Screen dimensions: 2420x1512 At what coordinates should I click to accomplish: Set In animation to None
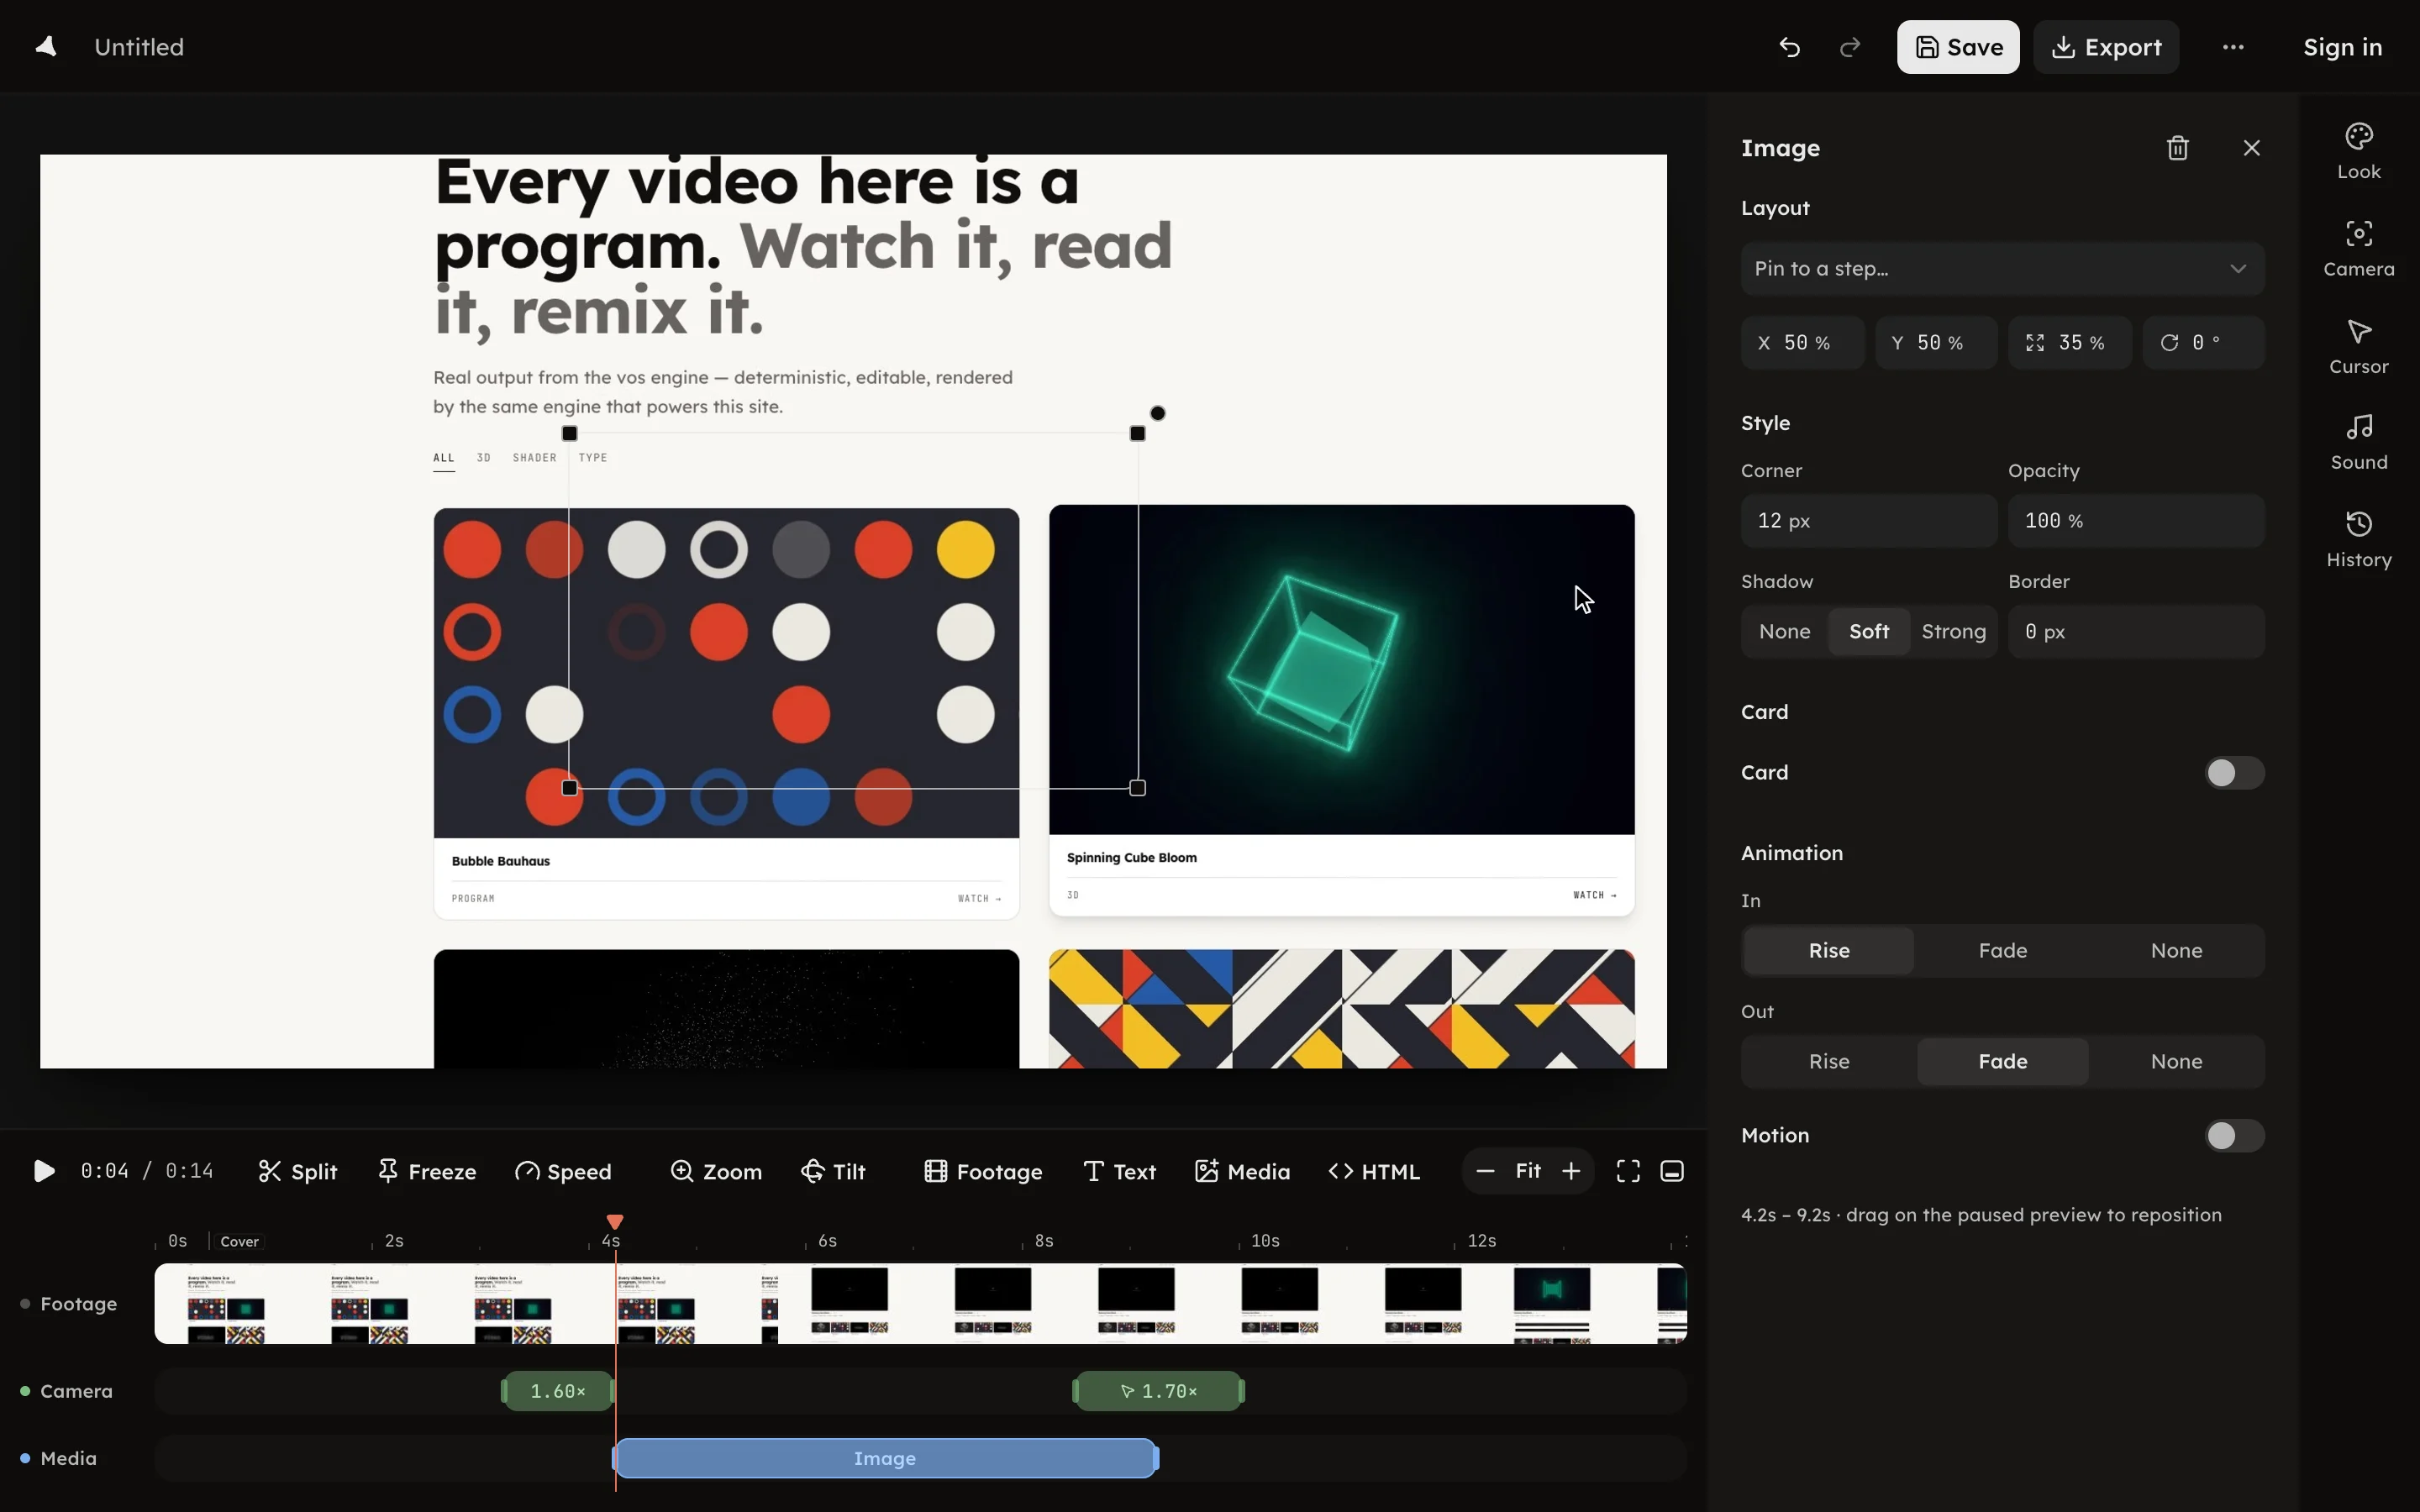pyautogui.click(x=2176, y=950)
